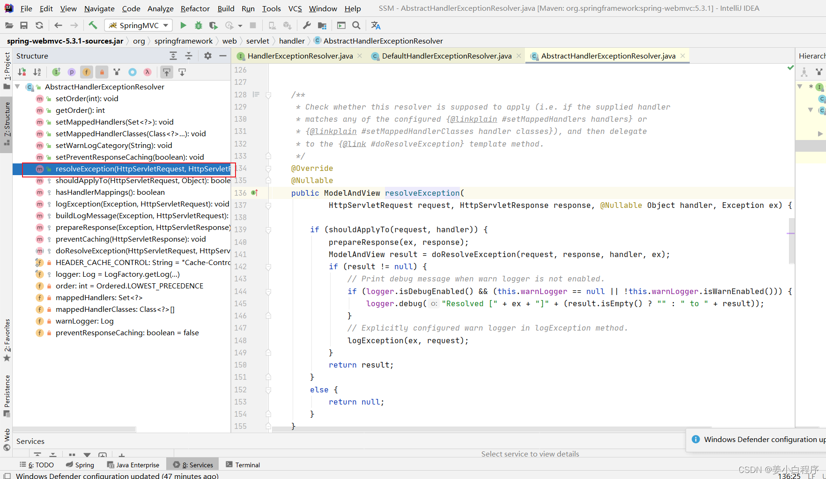Collapse the AbstractHandlerExceptionResolver tree node
This screenshot has width=826, height=479.
17,87
